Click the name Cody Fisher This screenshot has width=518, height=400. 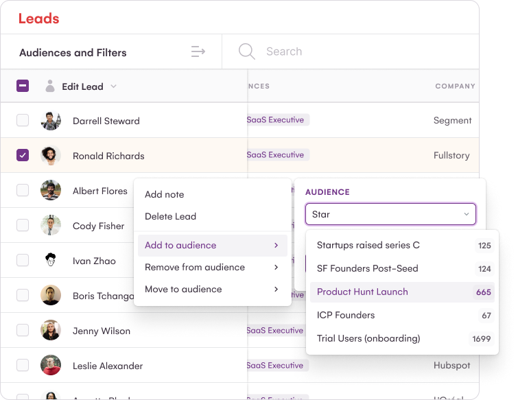point(98,226)
